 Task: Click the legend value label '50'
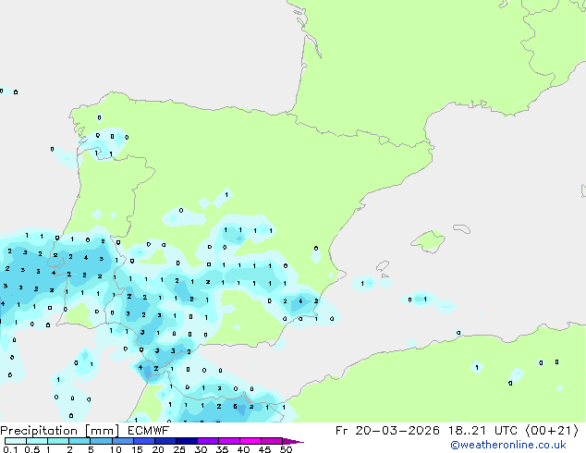pyautogui.click(x=286, y=449)
